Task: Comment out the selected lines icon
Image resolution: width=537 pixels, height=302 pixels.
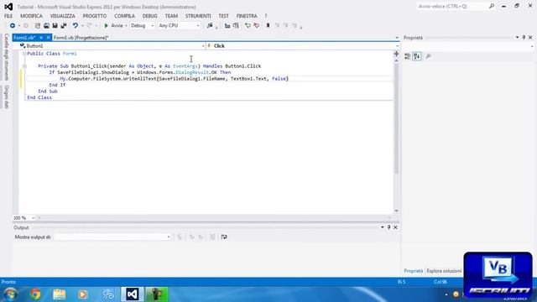Action: [248, 26]
